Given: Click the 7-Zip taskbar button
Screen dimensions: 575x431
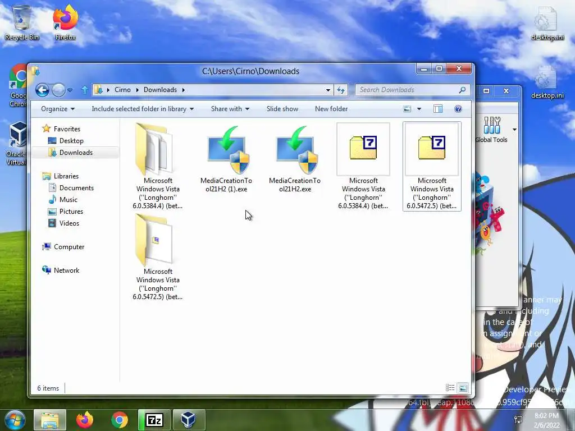Looking at the screenshot, I should (x=154, y=420).
